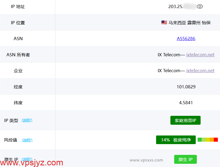Screen dimensions: 220x167
Task: Open the 说明? help beside IP 类型
Action: 27,120
